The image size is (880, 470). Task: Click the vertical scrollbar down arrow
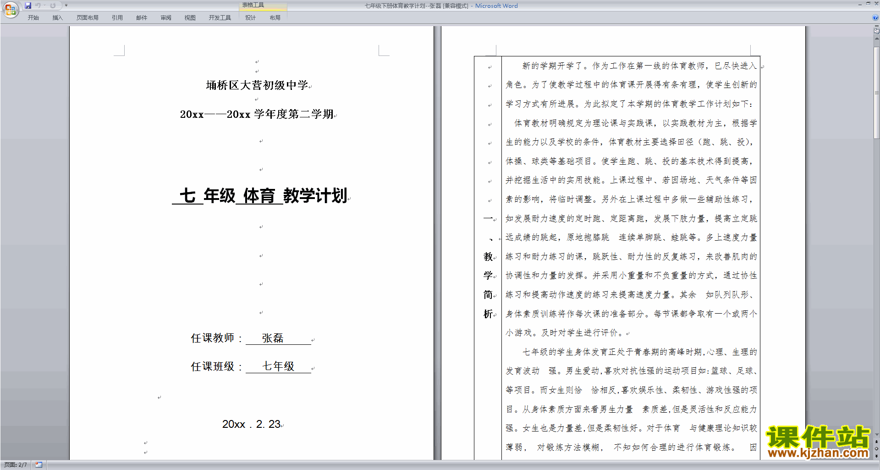click(876, 434)
